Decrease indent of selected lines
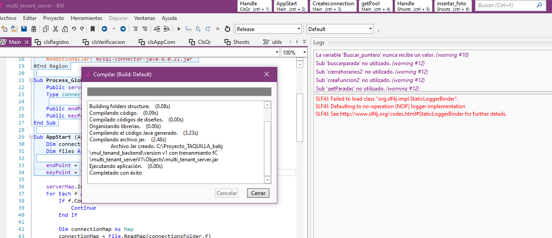The image size is (552, 238). click(157, 29)
